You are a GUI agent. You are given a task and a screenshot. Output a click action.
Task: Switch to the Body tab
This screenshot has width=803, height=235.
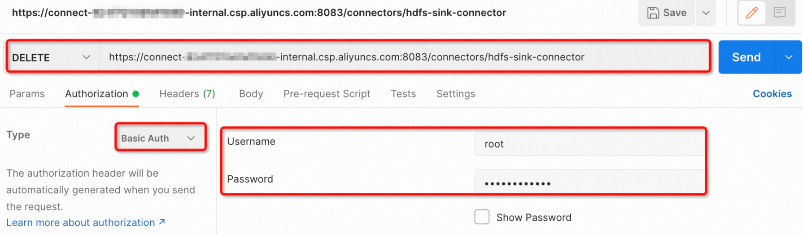point(251,94)
